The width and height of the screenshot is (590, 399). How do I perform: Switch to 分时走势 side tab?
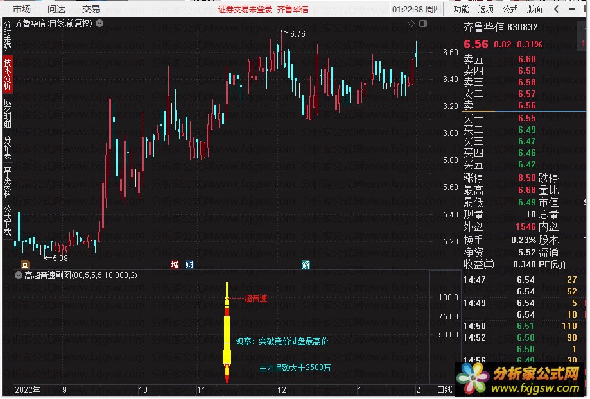click(x=7, y=36)
